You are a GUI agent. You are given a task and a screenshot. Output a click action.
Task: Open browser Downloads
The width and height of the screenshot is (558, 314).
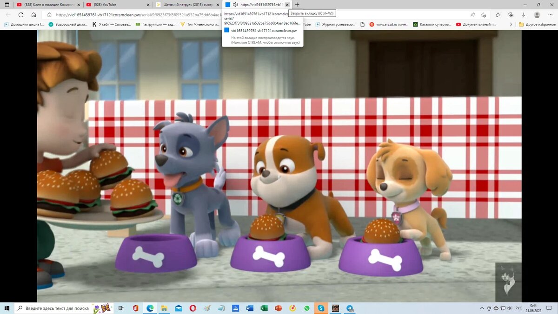tap(524, 15)
